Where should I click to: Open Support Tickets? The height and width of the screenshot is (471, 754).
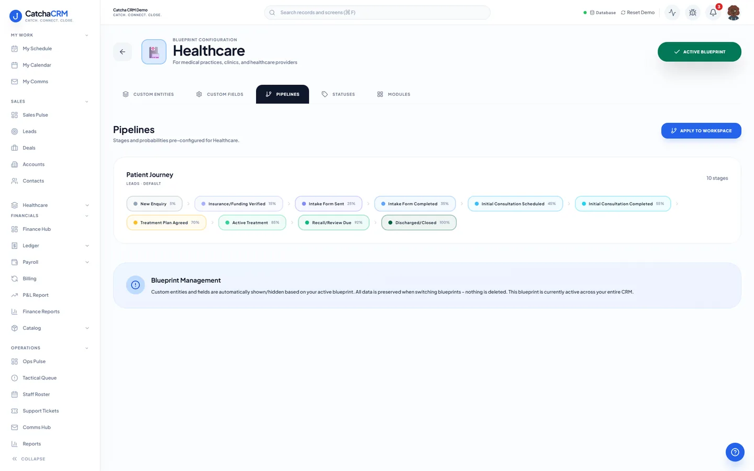coord(50,411)
